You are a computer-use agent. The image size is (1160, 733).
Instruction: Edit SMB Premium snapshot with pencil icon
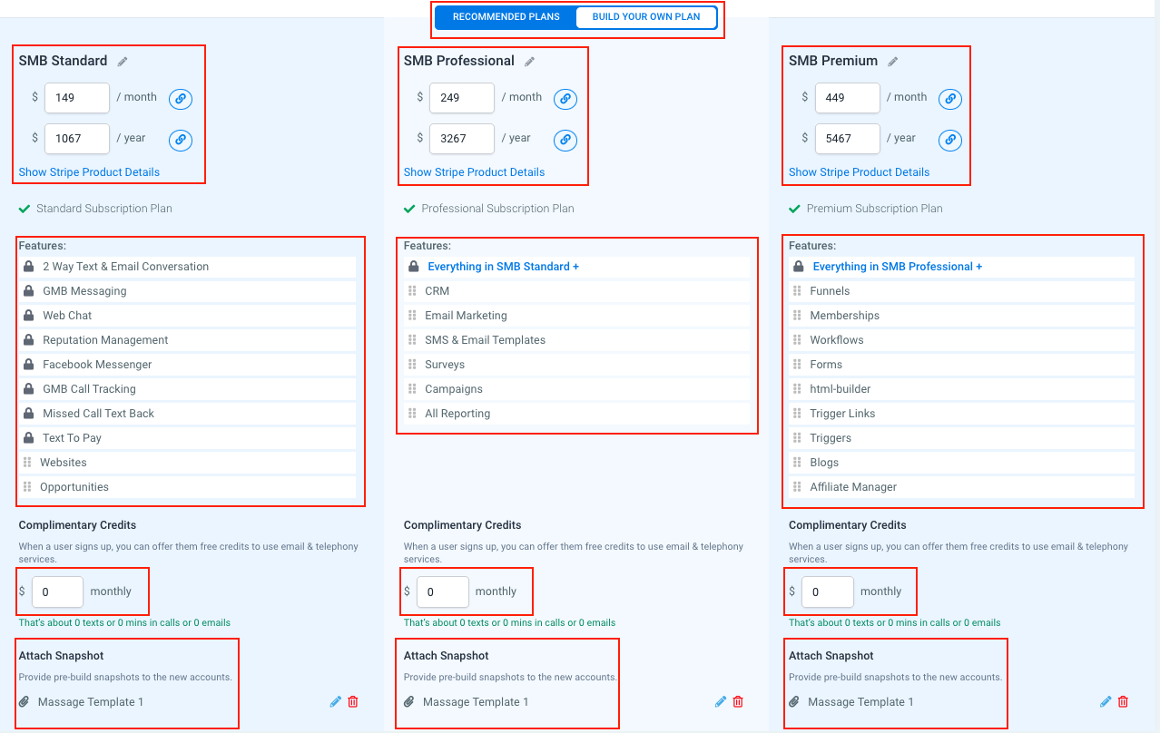[1106, 701]
